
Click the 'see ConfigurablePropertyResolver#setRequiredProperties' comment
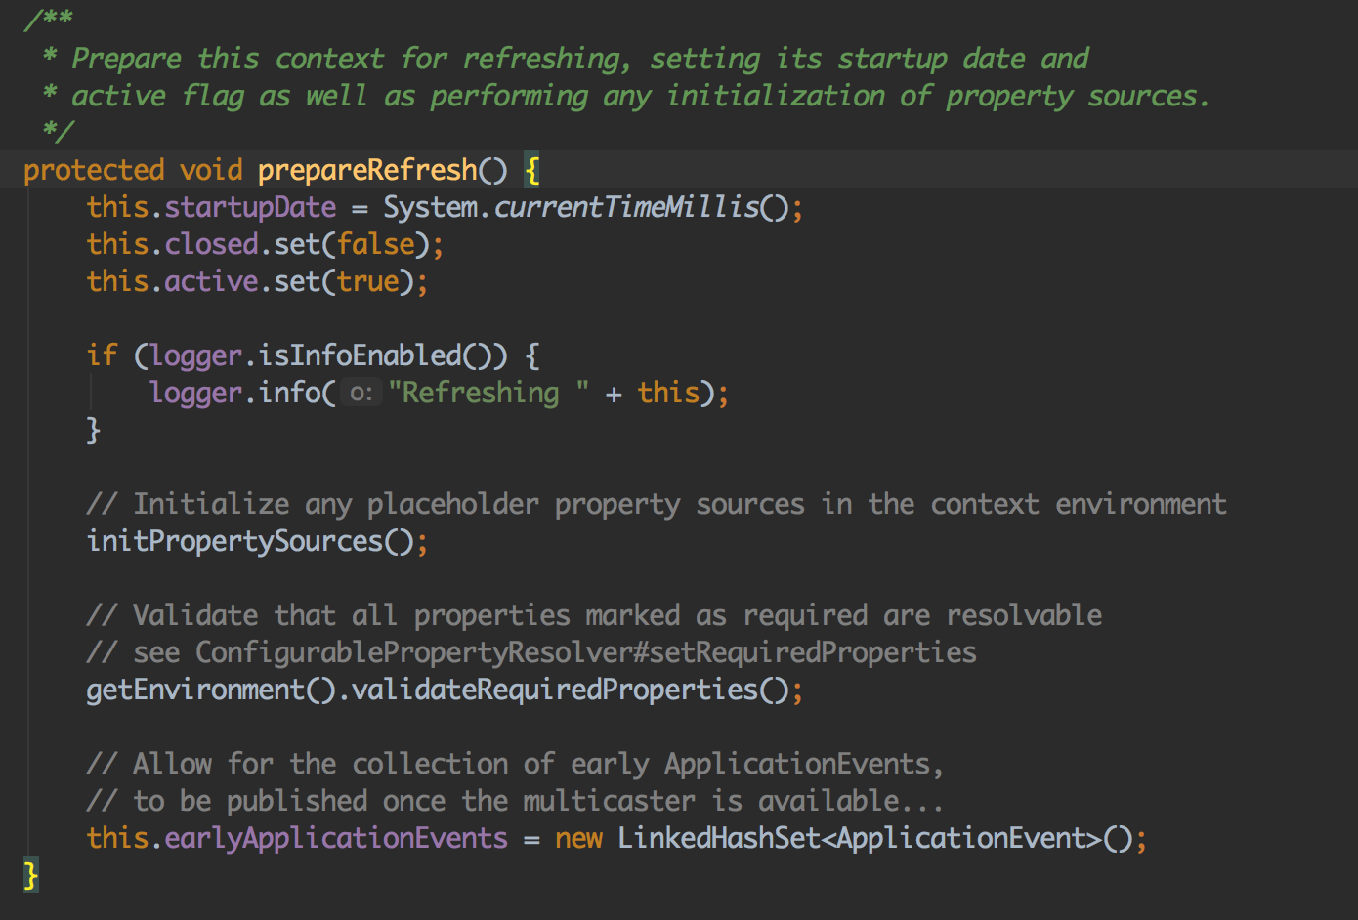pos(531,653)
